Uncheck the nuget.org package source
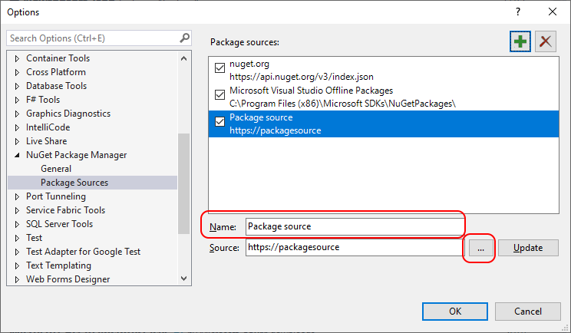571x333 pixels. click(x=220, y=69)
